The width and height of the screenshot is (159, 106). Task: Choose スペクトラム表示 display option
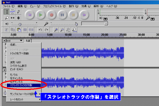[x=24, y=66]
